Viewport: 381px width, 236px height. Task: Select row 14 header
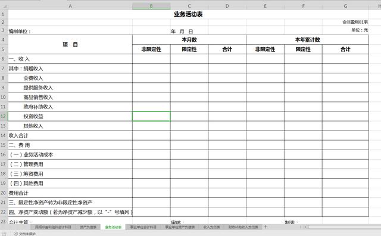coord(4,135)
